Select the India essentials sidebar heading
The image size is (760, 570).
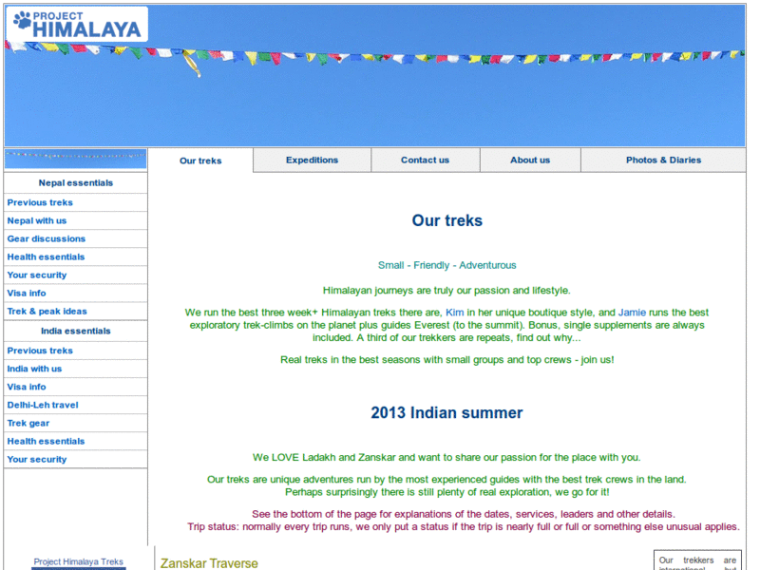[x=76, y=331]
